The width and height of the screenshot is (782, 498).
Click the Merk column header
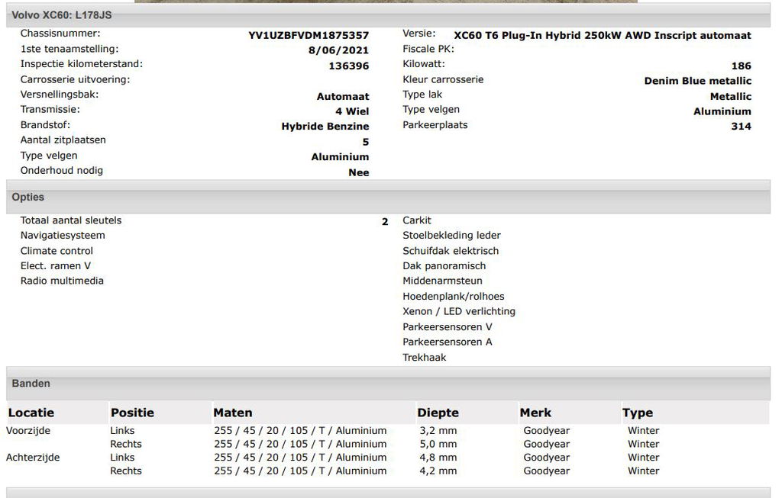(535, 413)
